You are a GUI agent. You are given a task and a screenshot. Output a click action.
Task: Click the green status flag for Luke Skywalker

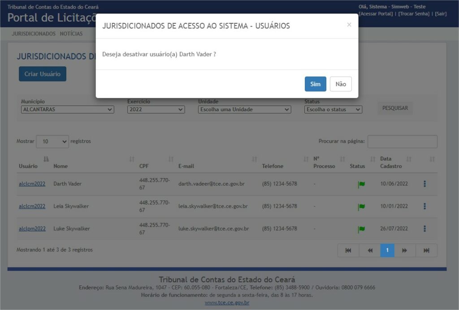point(361,229)
